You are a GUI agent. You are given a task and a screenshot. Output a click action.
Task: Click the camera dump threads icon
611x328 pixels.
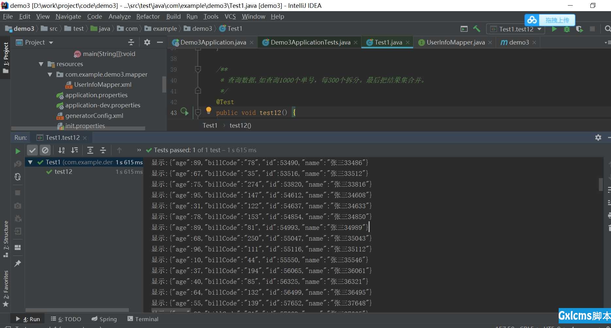pyautogui.click(x=18, y=206)
